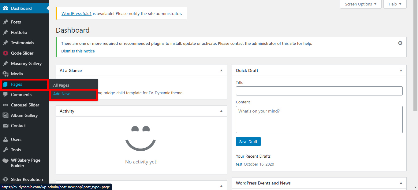The image size is (418, 190).
Task: Select All Pages in the submenu
Action: click(x=61, y=85)
